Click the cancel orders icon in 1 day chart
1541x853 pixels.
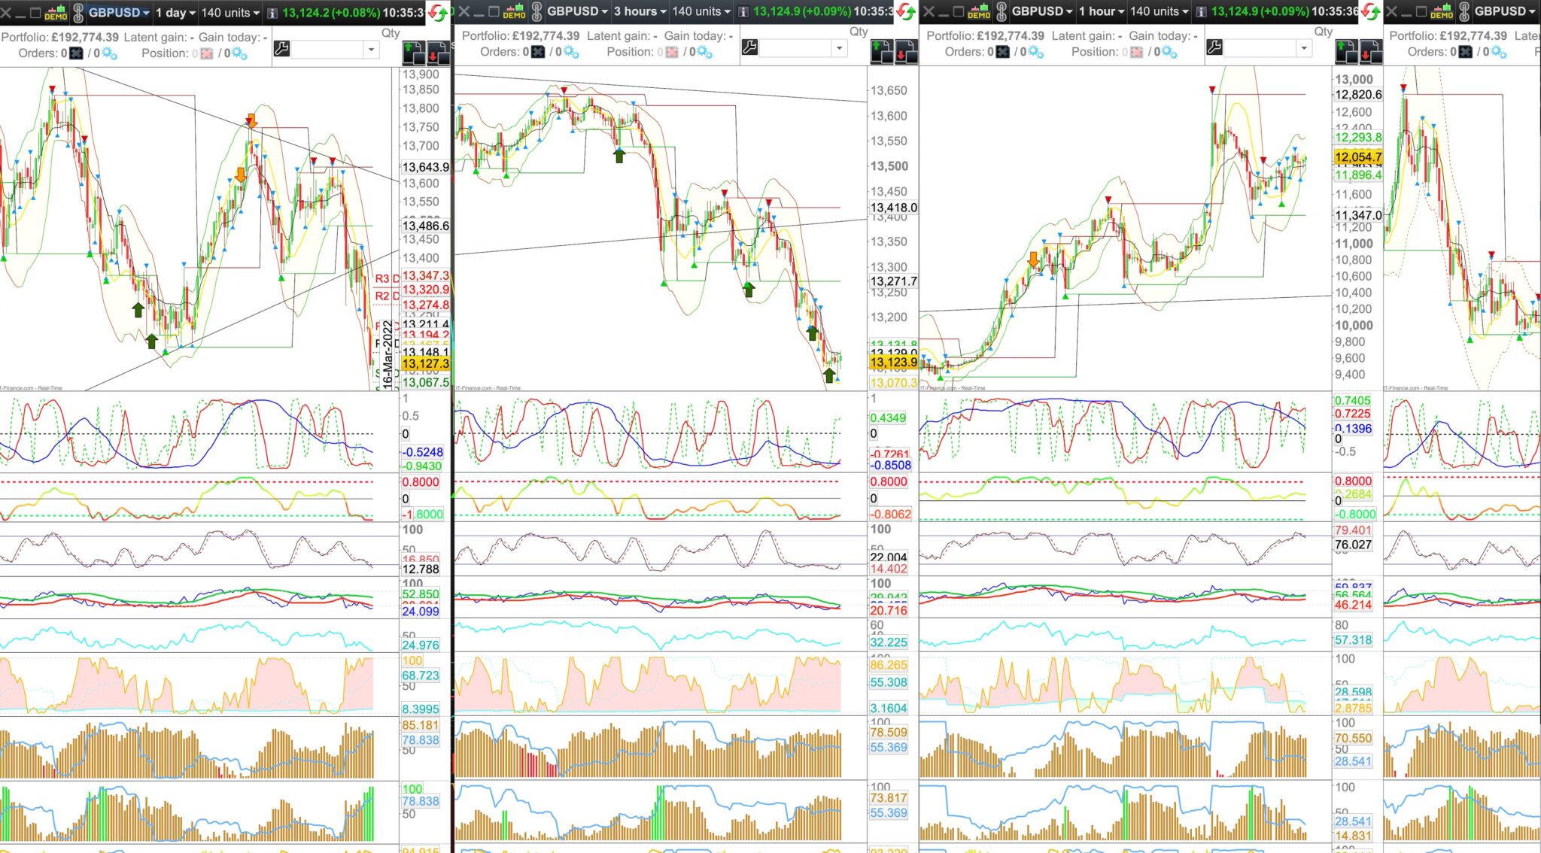click(x=75, y=53)
